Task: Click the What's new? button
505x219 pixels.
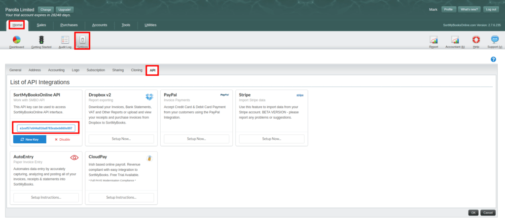Action: click(x=469, y=9)
